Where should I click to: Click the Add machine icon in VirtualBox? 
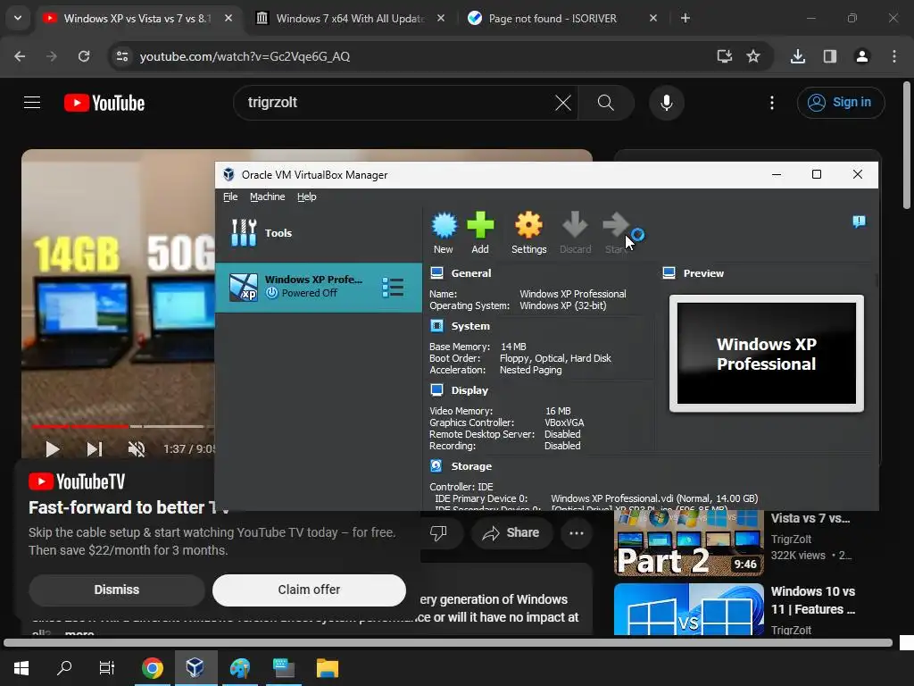tap(480, 233)
